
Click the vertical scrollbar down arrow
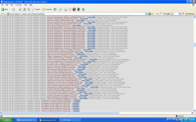coord(194,111)
